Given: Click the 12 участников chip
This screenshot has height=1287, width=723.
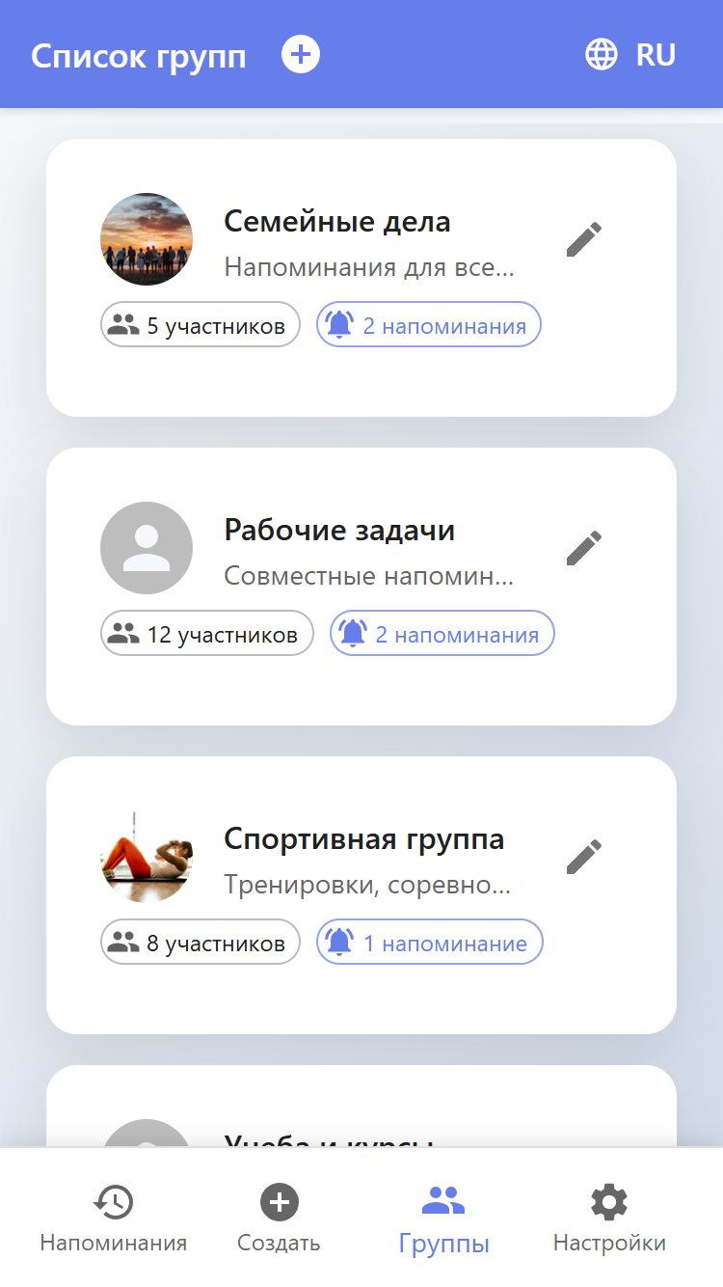Looking at the screenshot, I should (x=207, y=634).
